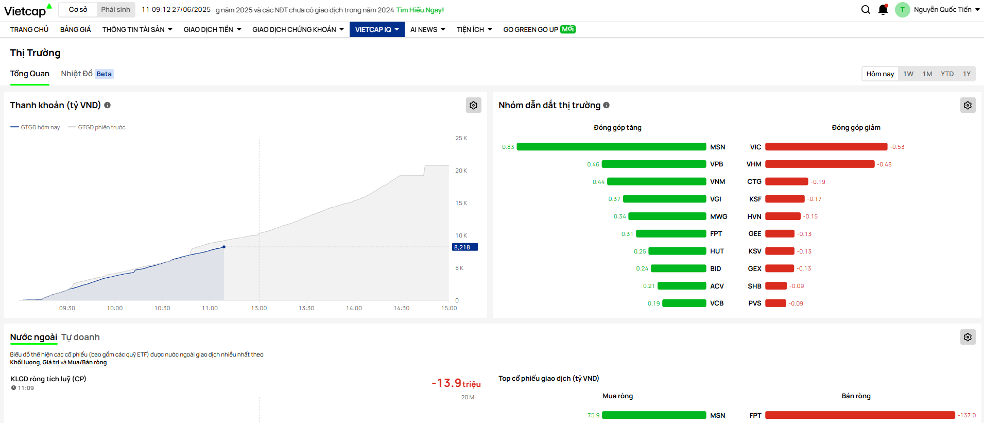Click MWG ticker label

[719, 216]
